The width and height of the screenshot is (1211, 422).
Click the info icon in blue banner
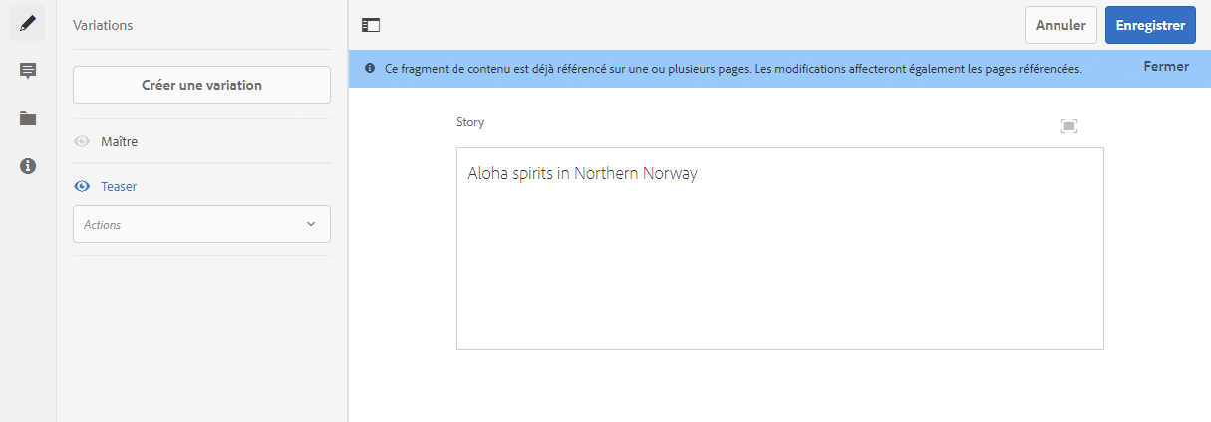[x=370, y=69]
